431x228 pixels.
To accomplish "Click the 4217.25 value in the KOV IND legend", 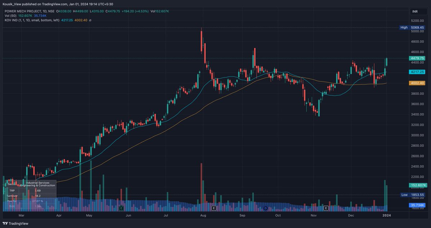I will [x=67, y=20].
